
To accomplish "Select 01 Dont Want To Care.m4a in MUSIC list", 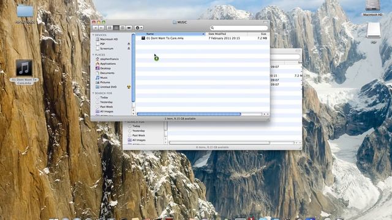I will (165, 38).
